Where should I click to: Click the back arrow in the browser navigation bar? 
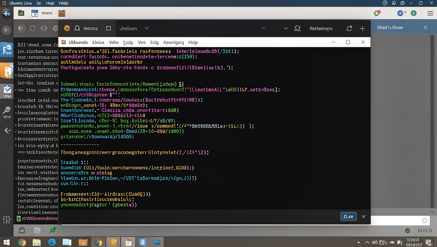pos(20,28)
